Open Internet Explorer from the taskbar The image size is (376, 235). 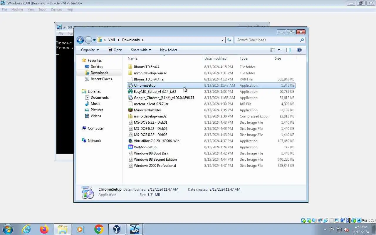pos(26,229)
